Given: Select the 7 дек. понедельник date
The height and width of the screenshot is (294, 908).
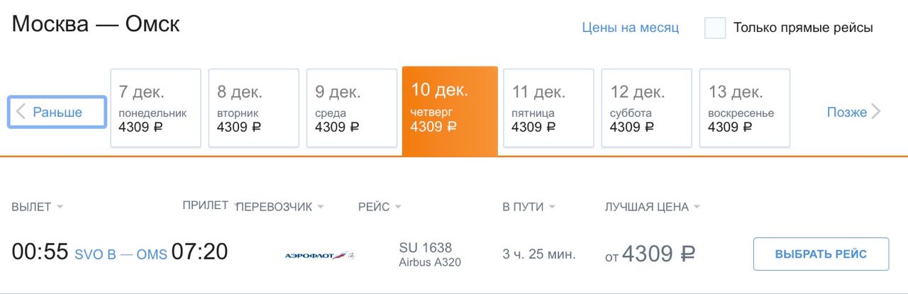Looking at the screenshot, I should click(x=155, y=108).
